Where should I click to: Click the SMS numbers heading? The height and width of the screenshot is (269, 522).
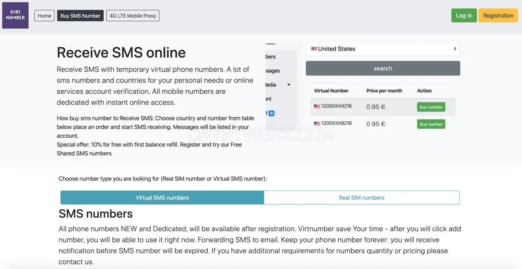95,214
